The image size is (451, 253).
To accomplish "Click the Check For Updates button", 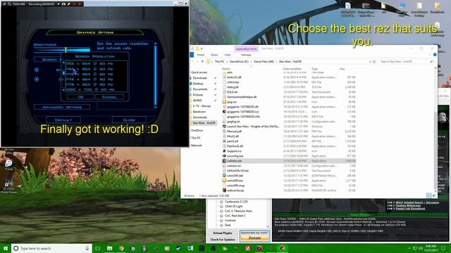I will click(x=223, y=240).
